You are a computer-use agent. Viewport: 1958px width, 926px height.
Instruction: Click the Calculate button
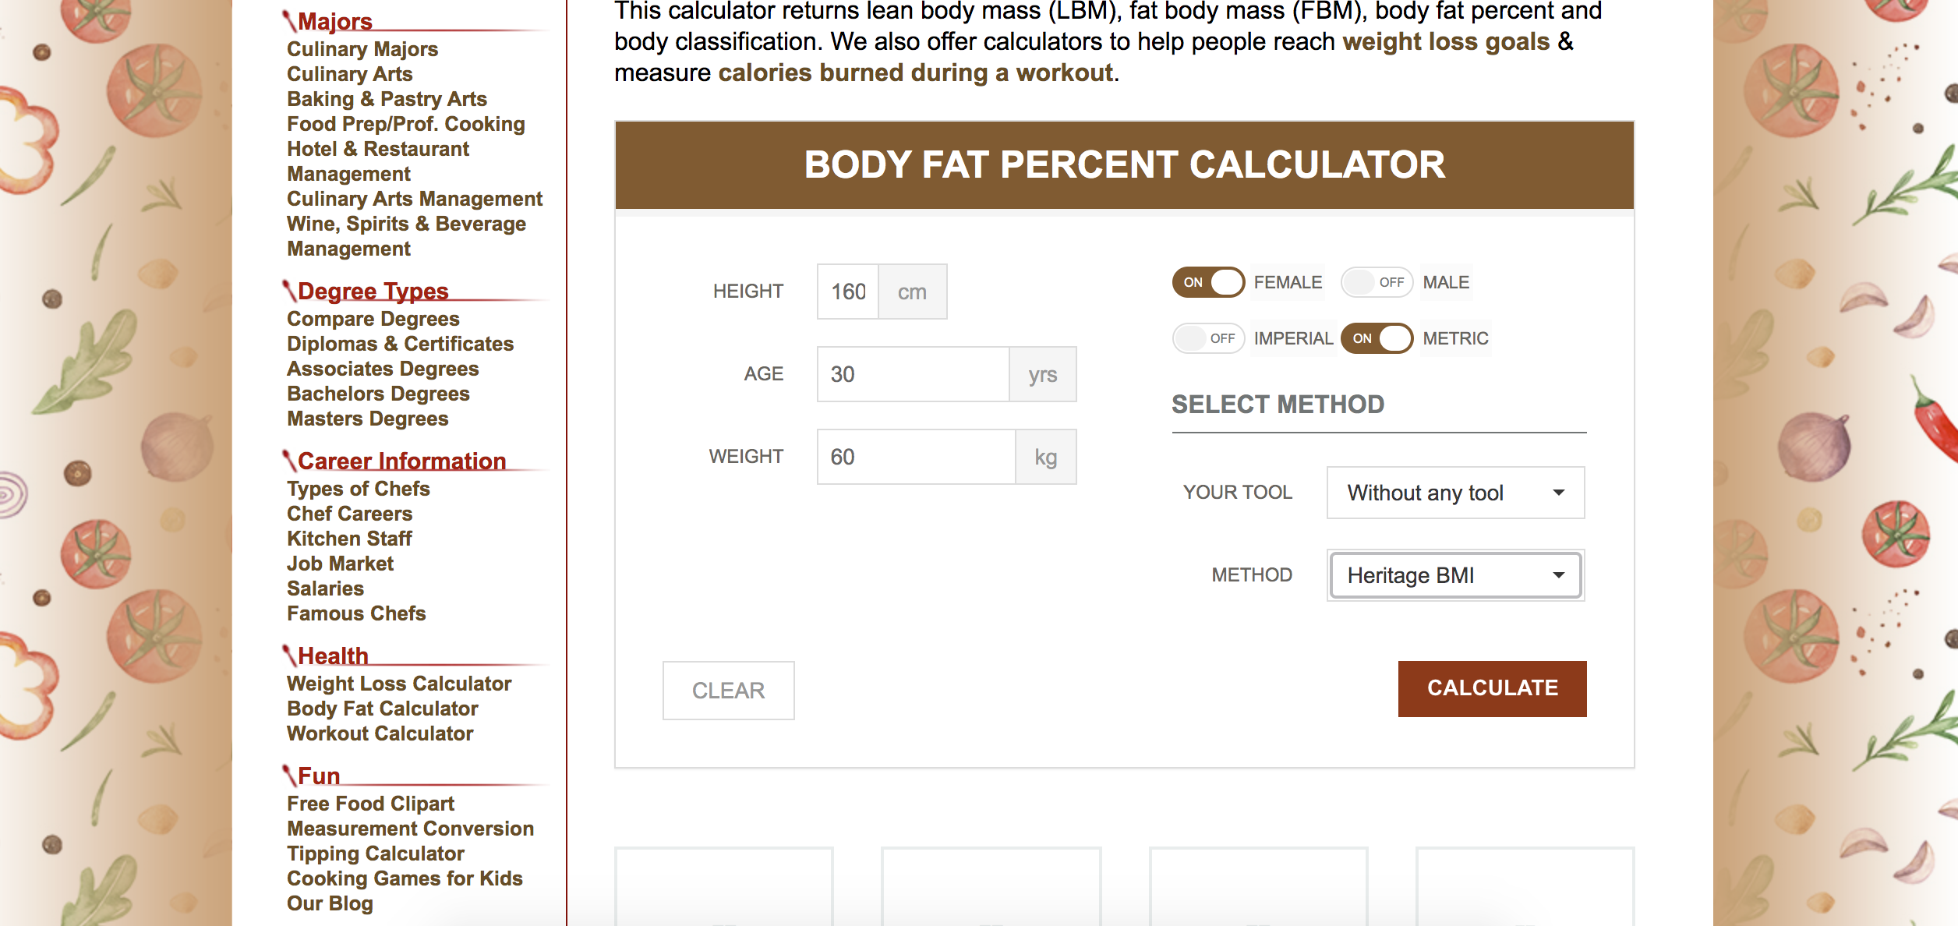tap(1491, 688)
